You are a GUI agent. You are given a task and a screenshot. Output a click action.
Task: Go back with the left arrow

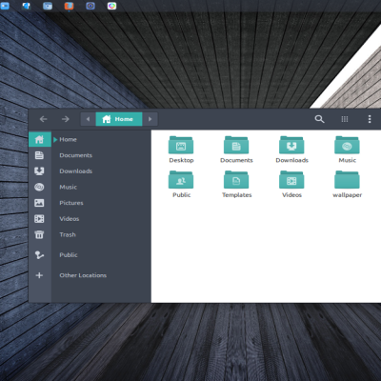[x=44, y=119]
